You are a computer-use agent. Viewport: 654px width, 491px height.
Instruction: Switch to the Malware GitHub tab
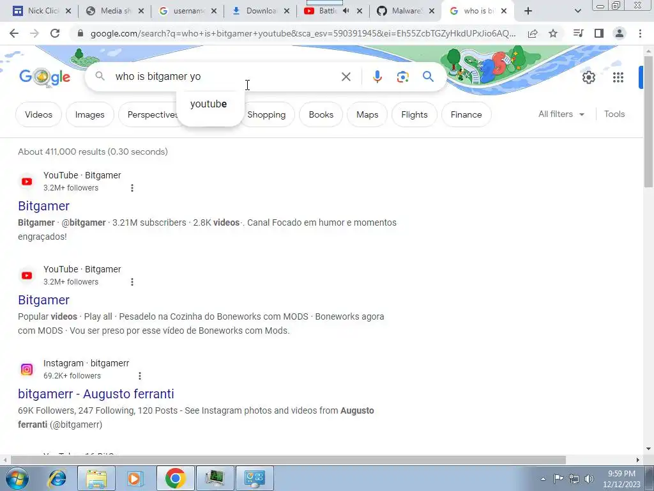coord(407,11)
